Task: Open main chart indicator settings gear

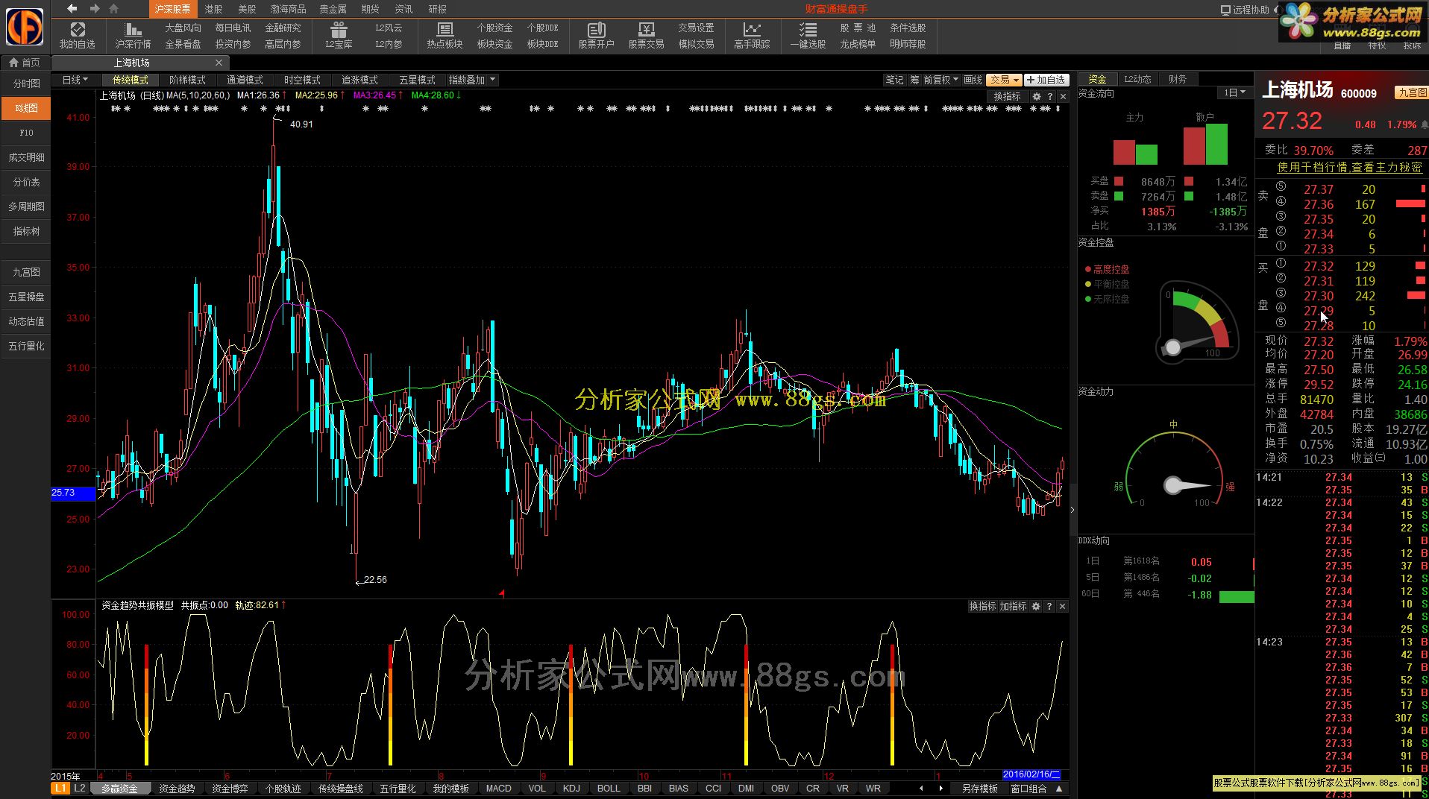Action: coord(1036,97)
